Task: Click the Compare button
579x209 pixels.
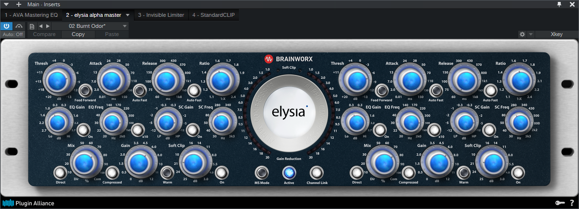Action: pyautogui.click(x=44, y=35)
